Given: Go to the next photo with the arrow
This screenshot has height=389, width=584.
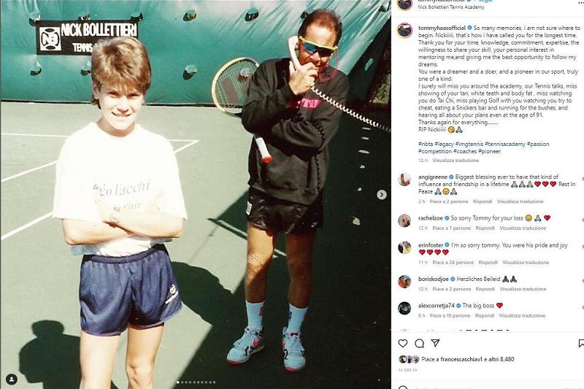Looking at the screenshot, I should (x=381, y=195).
